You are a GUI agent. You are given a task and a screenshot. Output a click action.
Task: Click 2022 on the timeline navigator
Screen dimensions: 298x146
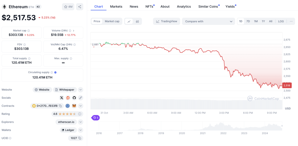223,133
